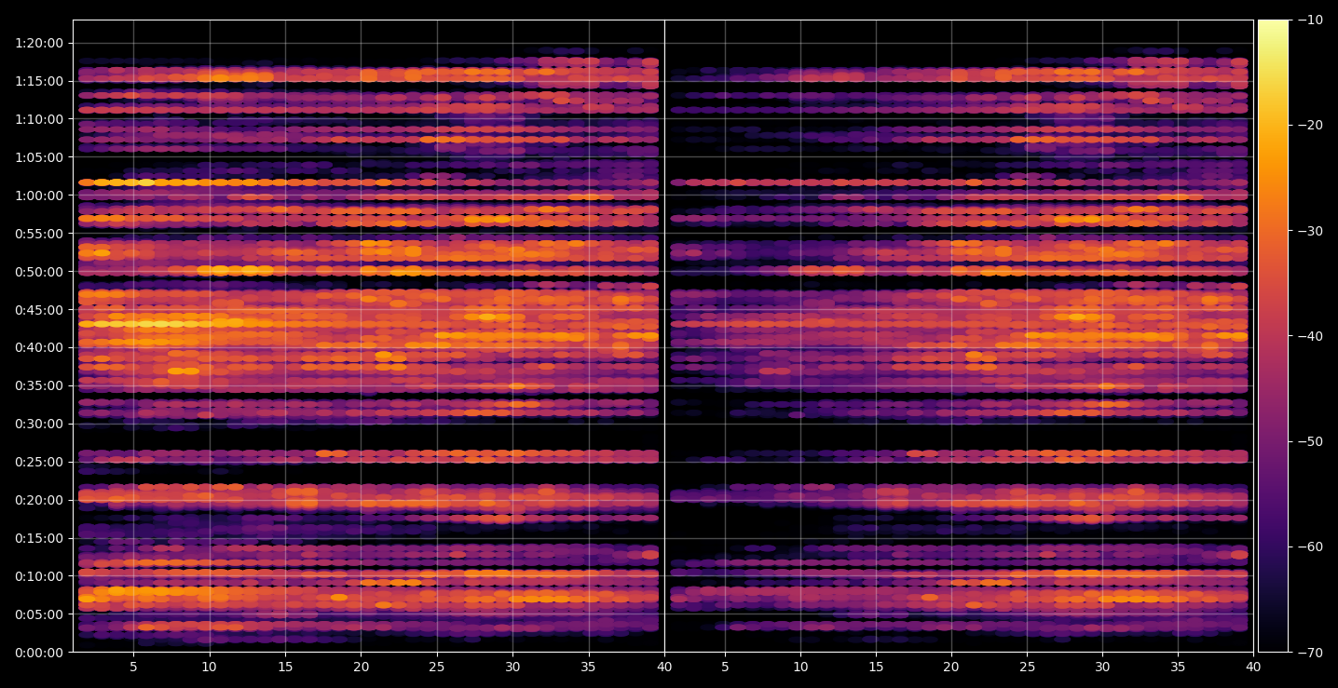Select the −30 colorbar tick label
This screenshot has width=1338, height=688.
click(1309, 231)
